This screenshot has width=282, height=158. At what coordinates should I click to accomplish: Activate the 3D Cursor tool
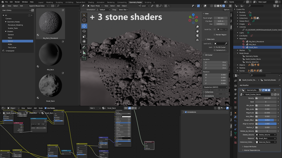pyautogui.click(x=84, y=20)
